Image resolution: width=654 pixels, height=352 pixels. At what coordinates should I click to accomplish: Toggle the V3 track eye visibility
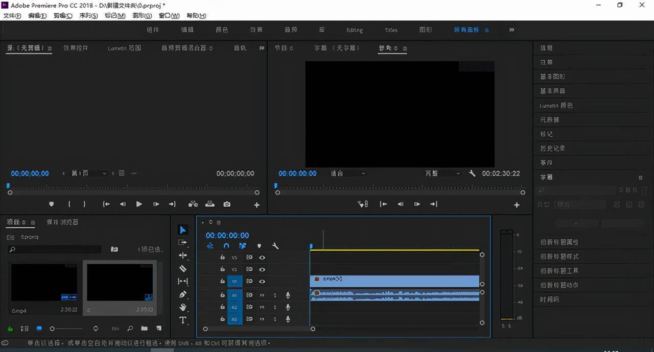(262, 258)
